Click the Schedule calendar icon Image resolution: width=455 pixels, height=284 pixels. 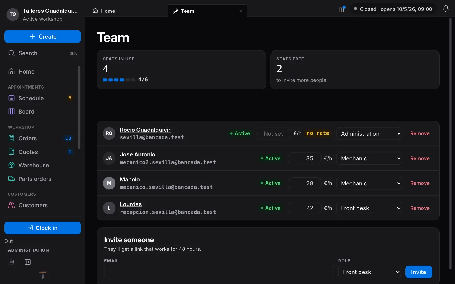(x=11, y=98)
